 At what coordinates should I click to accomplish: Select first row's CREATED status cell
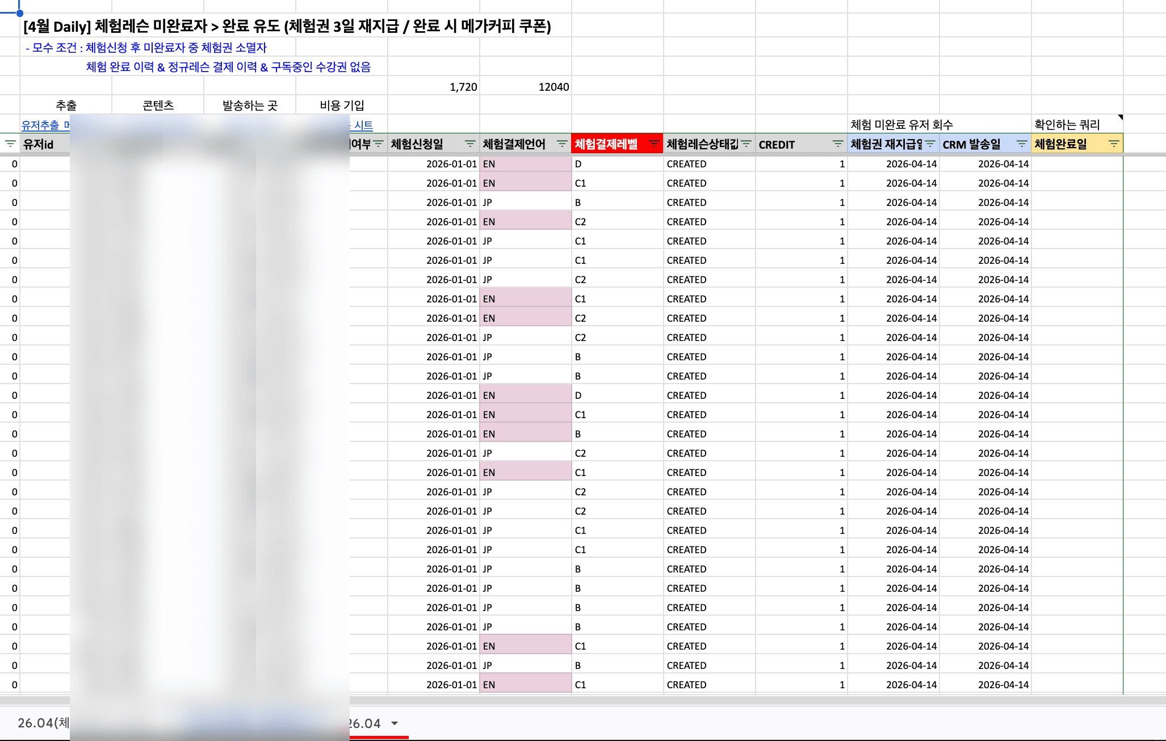(x=710, y=164)
